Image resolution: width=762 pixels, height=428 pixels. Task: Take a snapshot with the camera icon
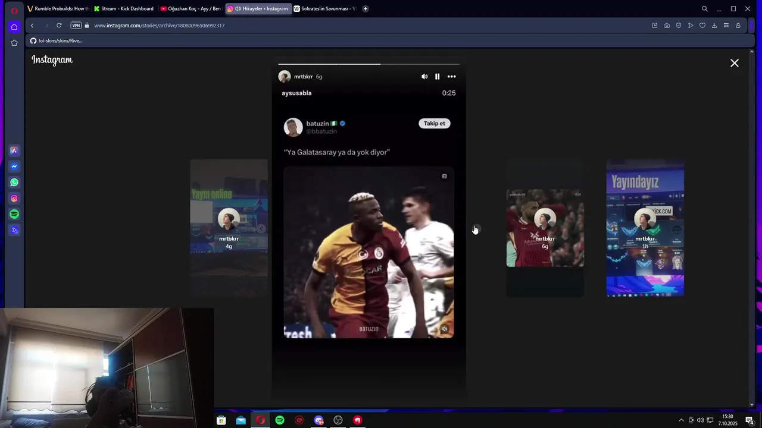(x=667, y=26)
